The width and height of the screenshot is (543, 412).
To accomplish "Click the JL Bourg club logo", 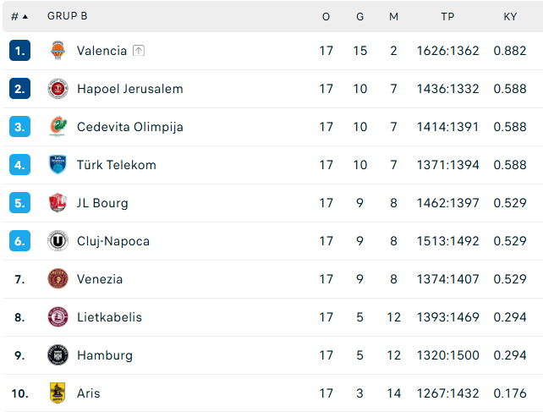I will [58, 203].
